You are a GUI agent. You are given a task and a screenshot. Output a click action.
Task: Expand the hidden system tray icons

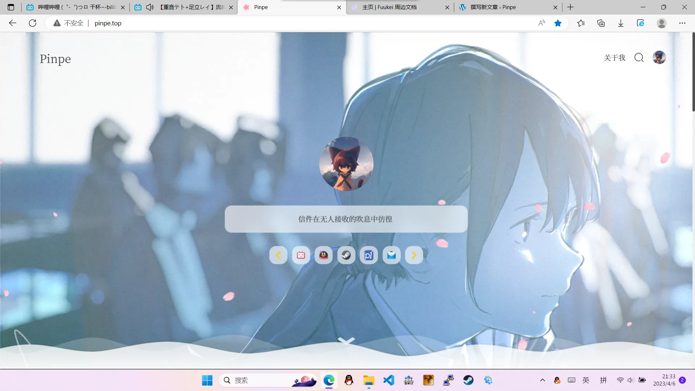pos(542,380)
